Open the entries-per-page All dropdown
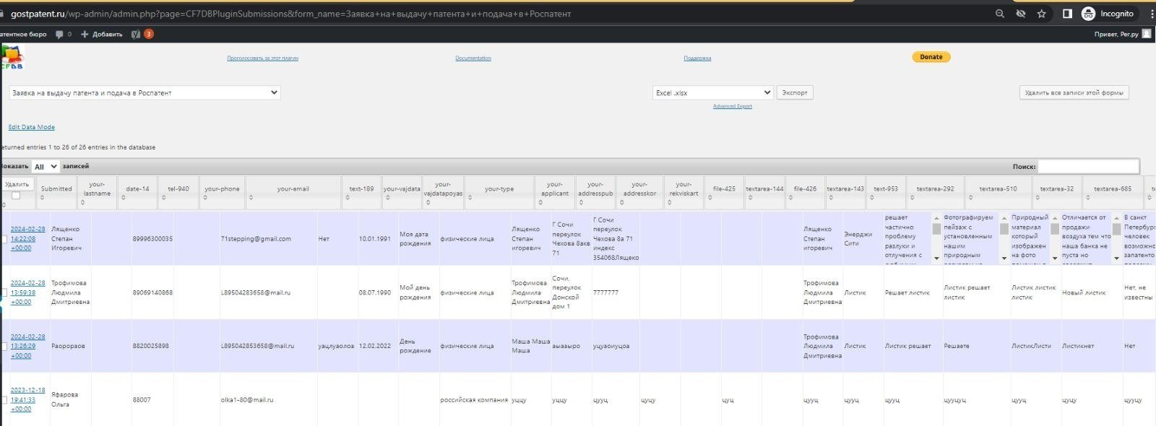Image resolution: width=1156 pixels, height=426 pixels. (46, 167)
